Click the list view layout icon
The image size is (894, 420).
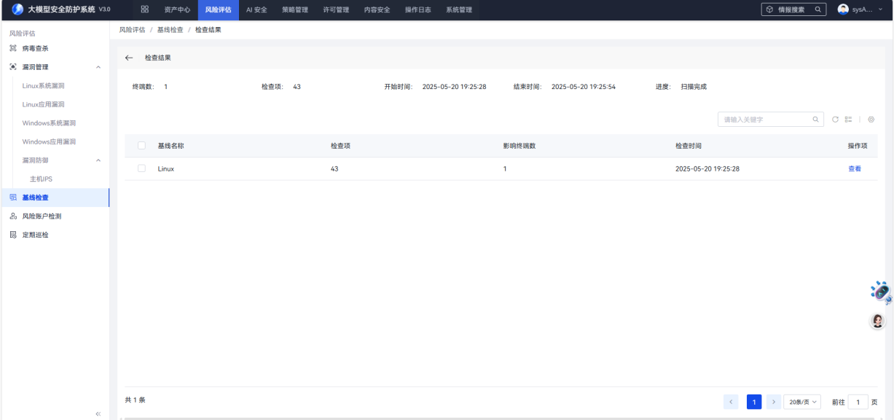[848, 120]
